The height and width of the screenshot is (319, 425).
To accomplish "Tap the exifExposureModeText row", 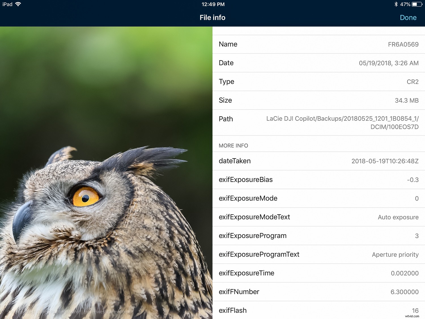I will pos(318,217).
